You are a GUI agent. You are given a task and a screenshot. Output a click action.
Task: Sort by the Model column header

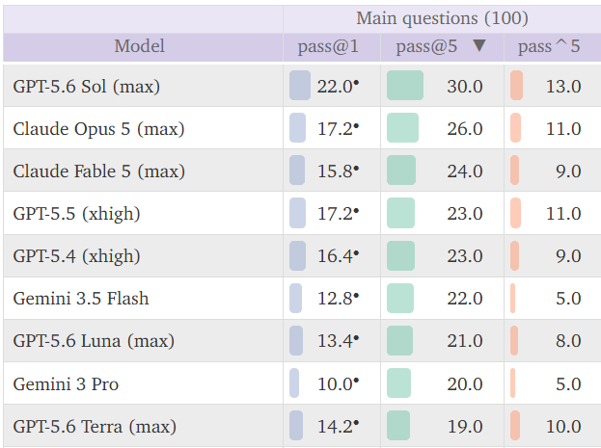(x=140, y=46)
